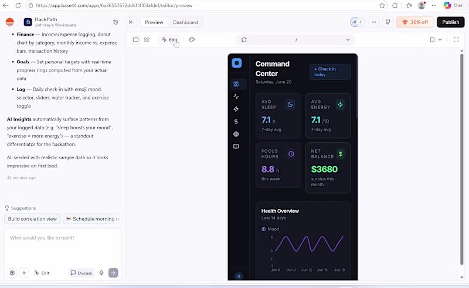469x288 pixels.
Task: Click the 42 minutes ago timestamp
Action: [x=21, y=177]
